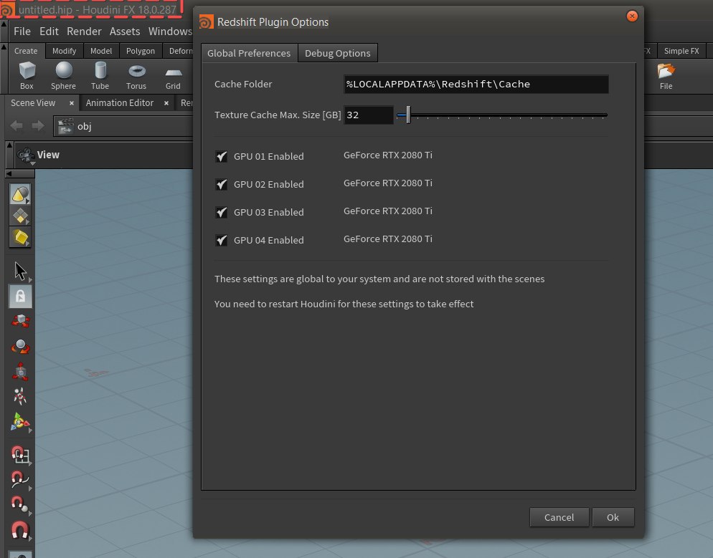Image resolution: width=713 pixels, height=558 pixels.
Task: Click the Cache Folder path field
Action: tap(476, 85)
